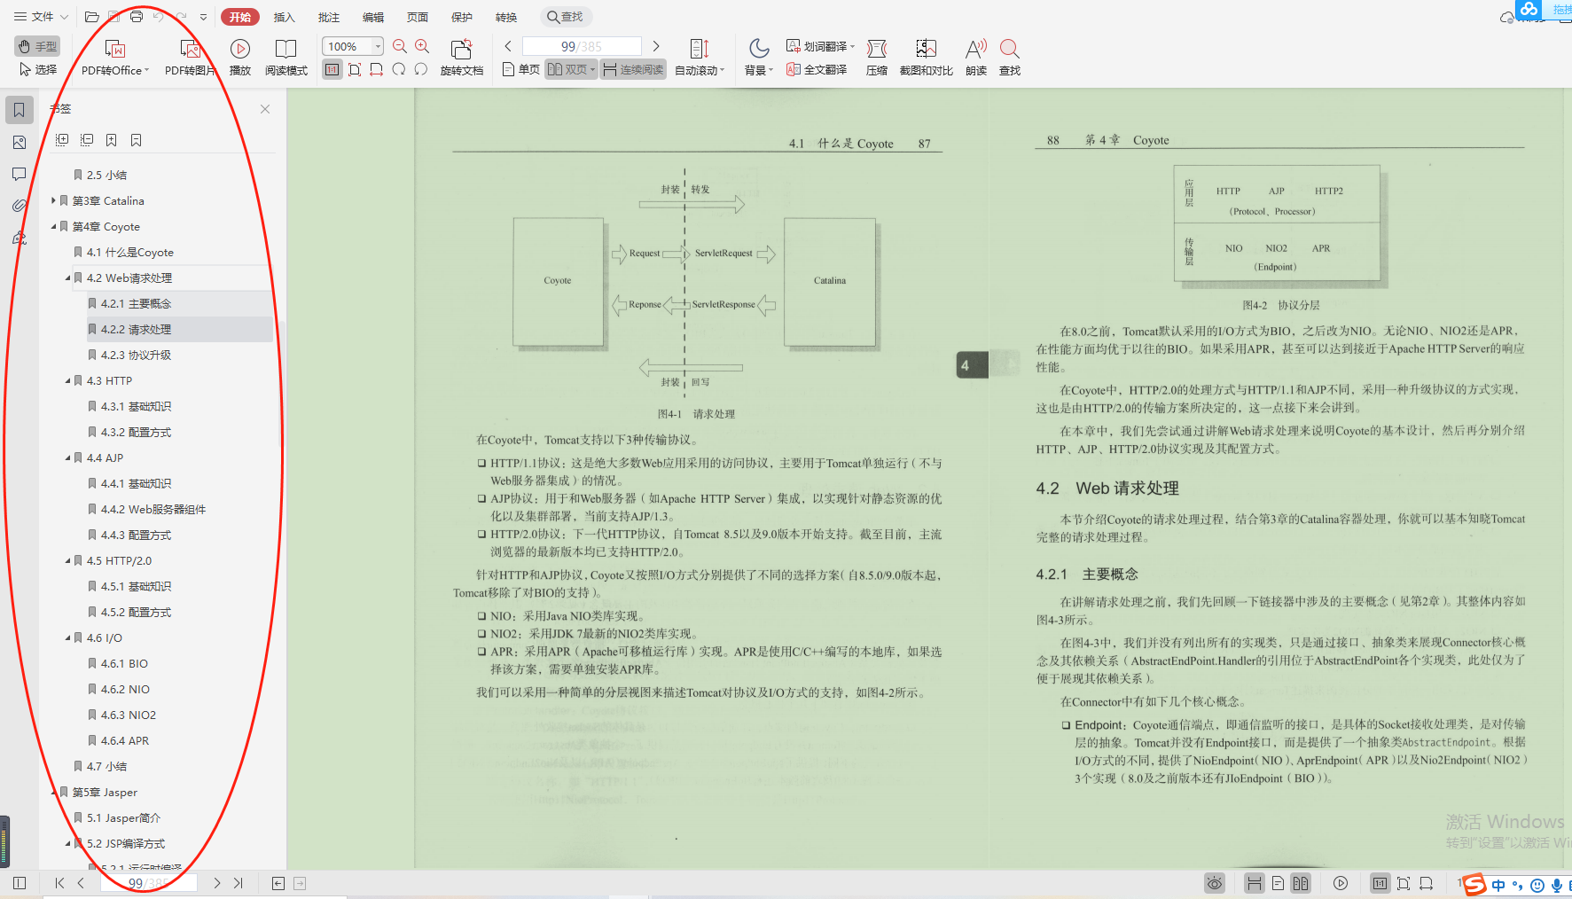Open full text translation (全文翻译)
Viewport: 1572px width, 899px height.
coord(817,69)
